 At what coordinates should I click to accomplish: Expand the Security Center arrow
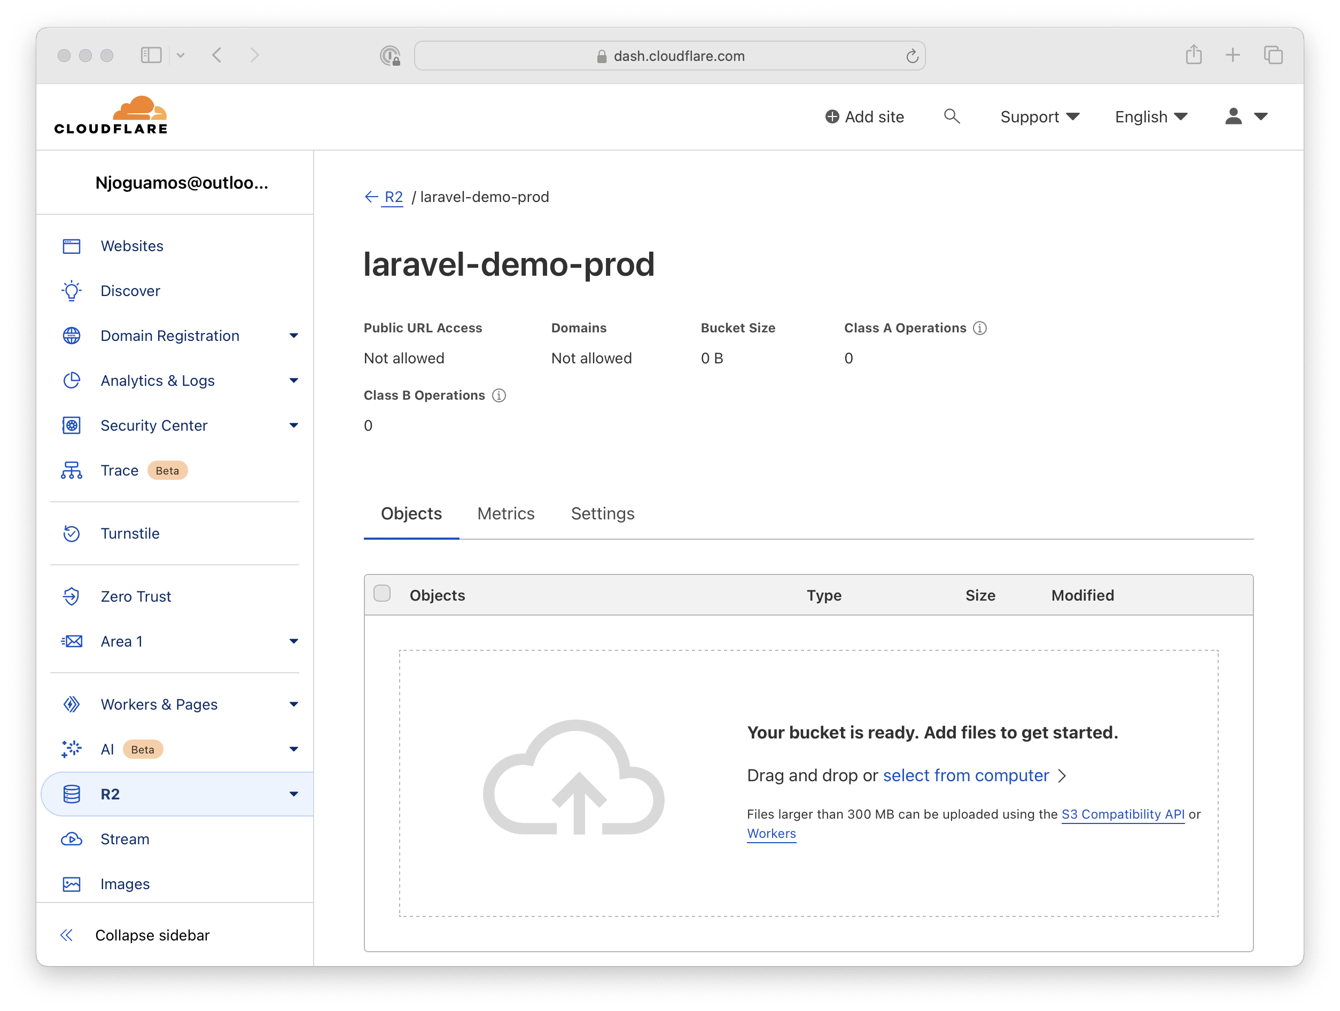pos(294,425)
